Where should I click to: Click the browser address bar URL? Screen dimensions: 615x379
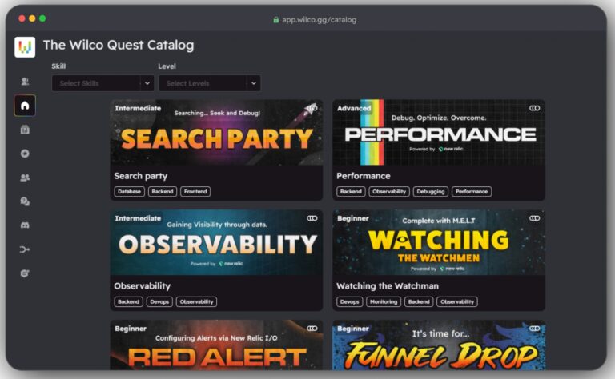click(319, 19)
